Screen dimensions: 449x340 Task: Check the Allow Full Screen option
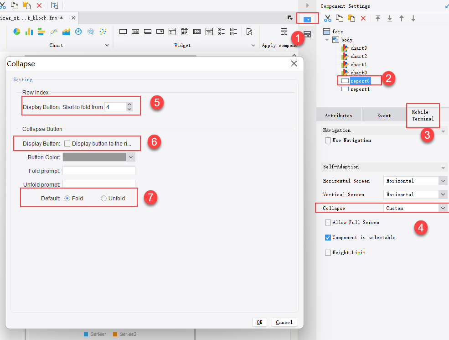327,222
